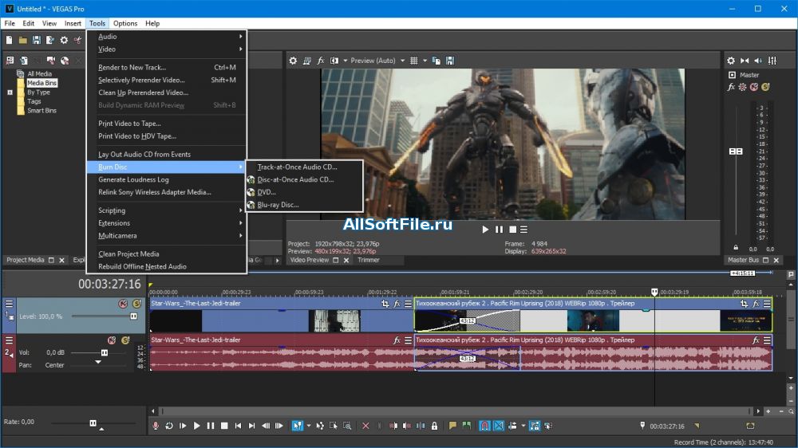Viewport: 798px width, 448px height.
Task: Select Render to New Track menu item
Action: coord(167,67)
